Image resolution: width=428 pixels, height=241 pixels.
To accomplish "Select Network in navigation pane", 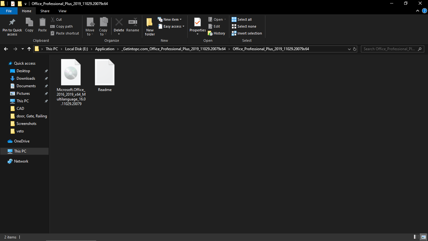I will [x=21, y=161].
